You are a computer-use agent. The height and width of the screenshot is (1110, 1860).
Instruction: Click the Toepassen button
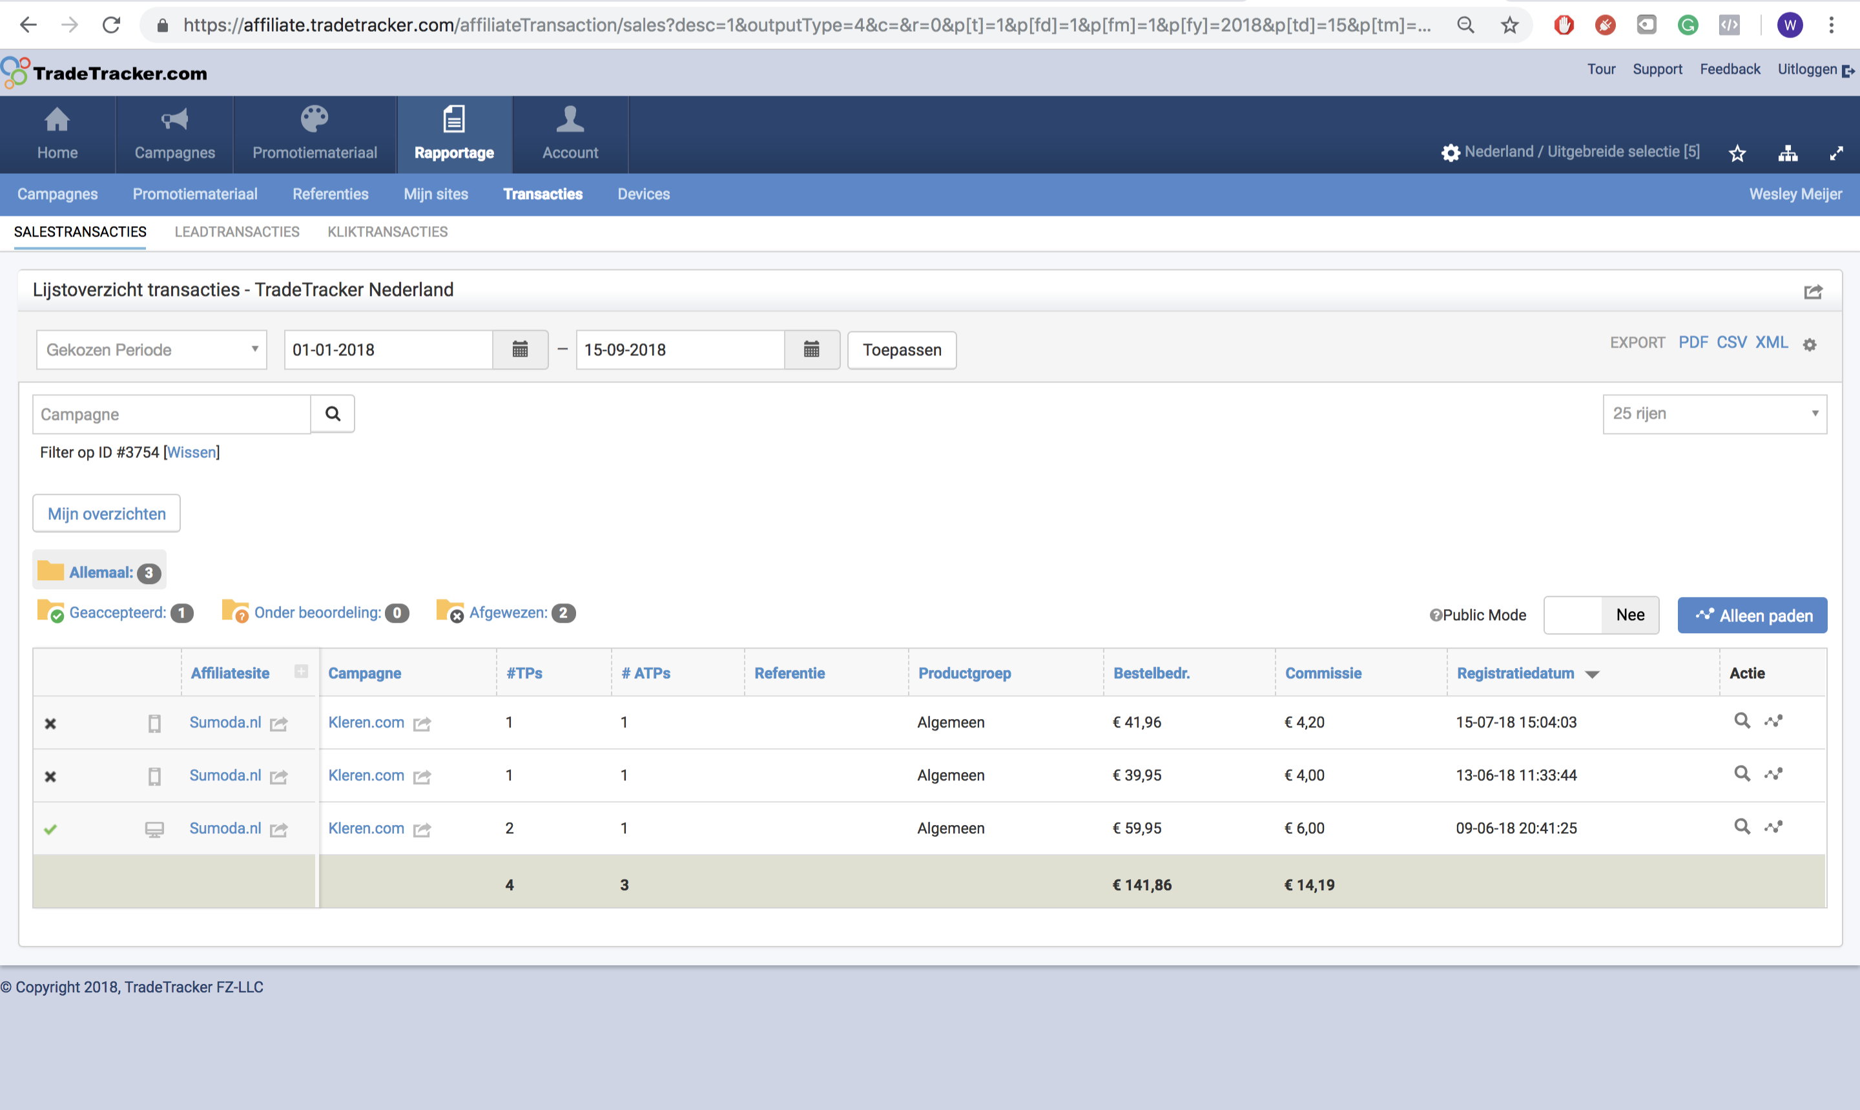pos(902,350)
